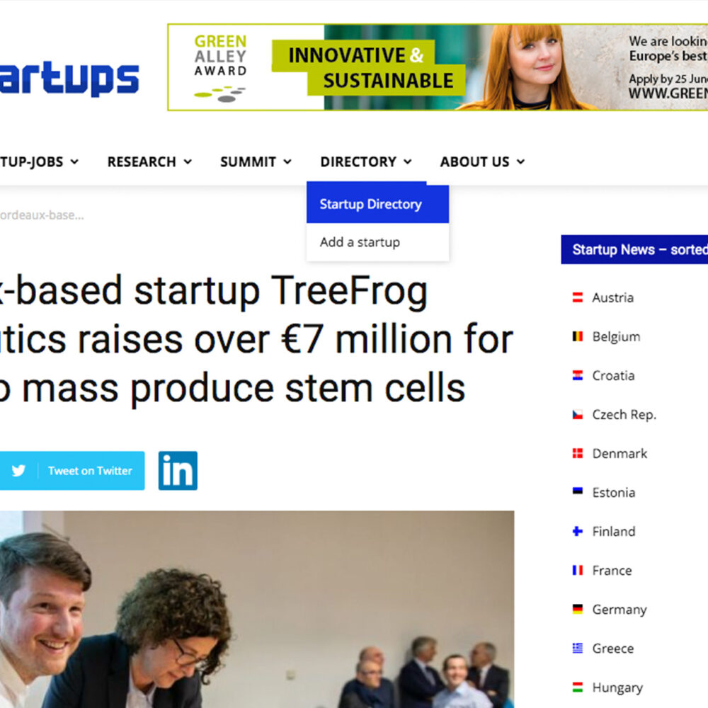Go to homepage via site logo

(69, 79)
